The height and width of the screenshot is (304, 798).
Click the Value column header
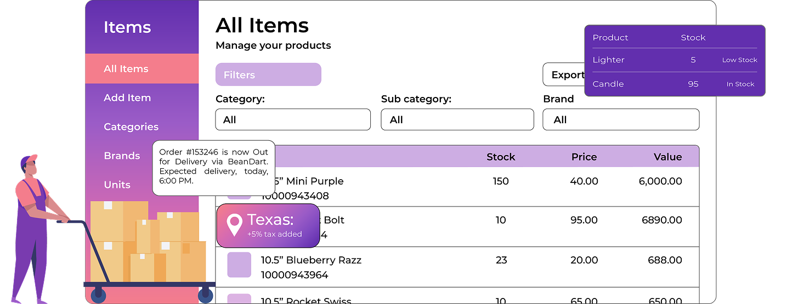click(x=667, y=157)
